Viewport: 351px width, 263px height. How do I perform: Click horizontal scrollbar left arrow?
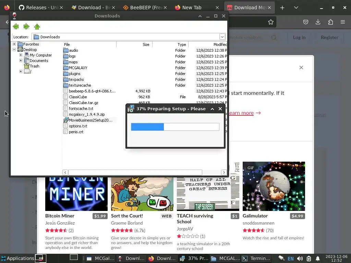[x=65, y=172]
